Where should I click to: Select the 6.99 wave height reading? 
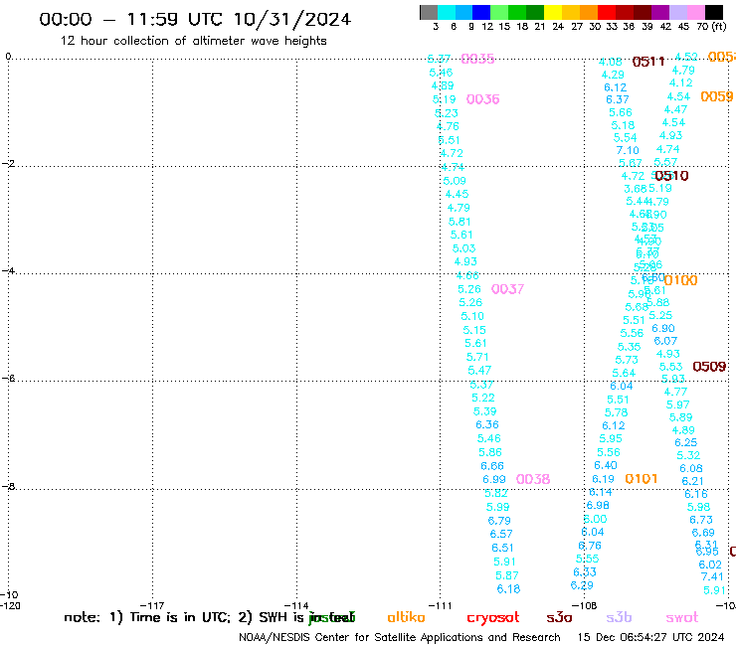pyautogui.click(x=494, y=479)
